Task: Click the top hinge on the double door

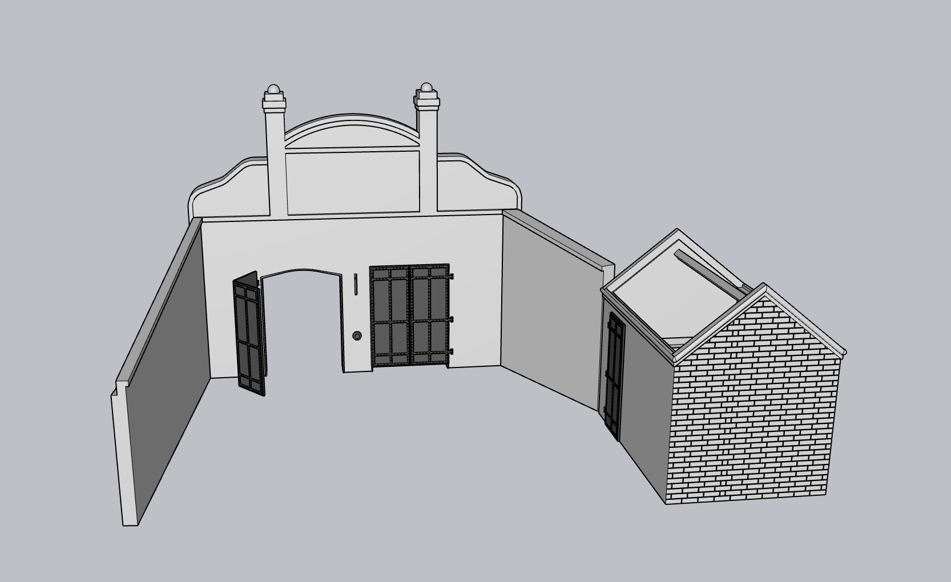Action: [452, 277]
